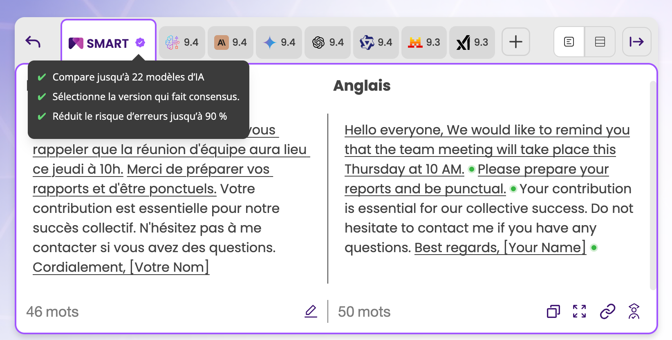Image resolution: width=672 pixels, height=340 pixels.
Task: Switch to the Gemini star model tab
Action: point(279,42)
